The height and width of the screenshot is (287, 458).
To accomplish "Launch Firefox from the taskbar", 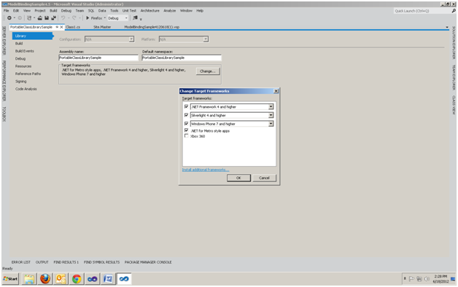I will 45,279.
